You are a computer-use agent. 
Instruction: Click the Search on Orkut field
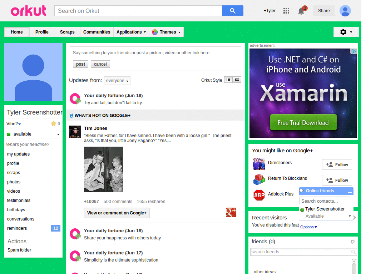(x=138, y=11)
